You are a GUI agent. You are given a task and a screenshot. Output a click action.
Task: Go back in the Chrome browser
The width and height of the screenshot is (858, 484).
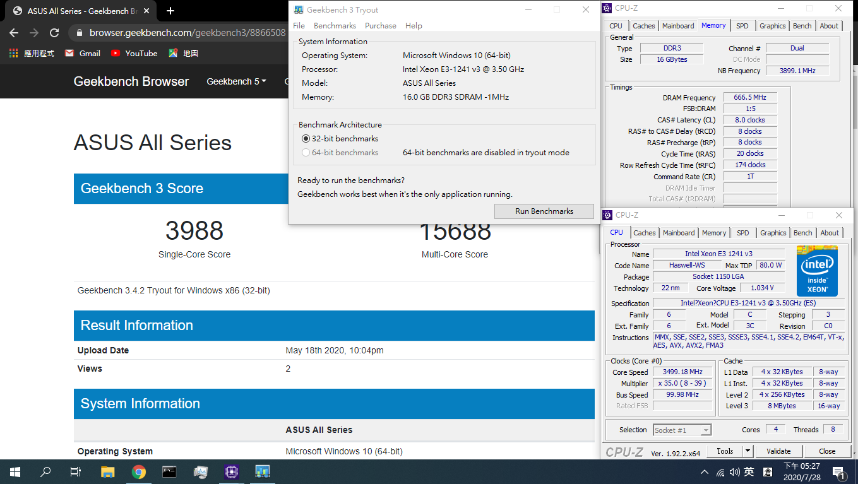[14, 33]
